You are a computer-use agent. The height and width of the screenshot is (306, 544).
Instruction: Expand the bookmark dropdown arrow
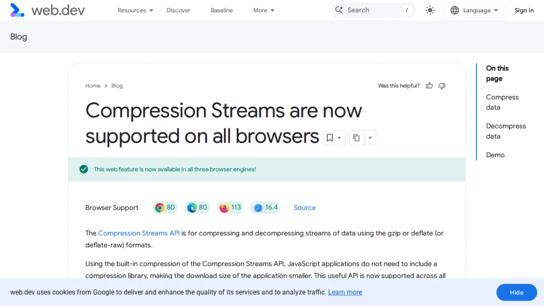(x=340, y=138)
